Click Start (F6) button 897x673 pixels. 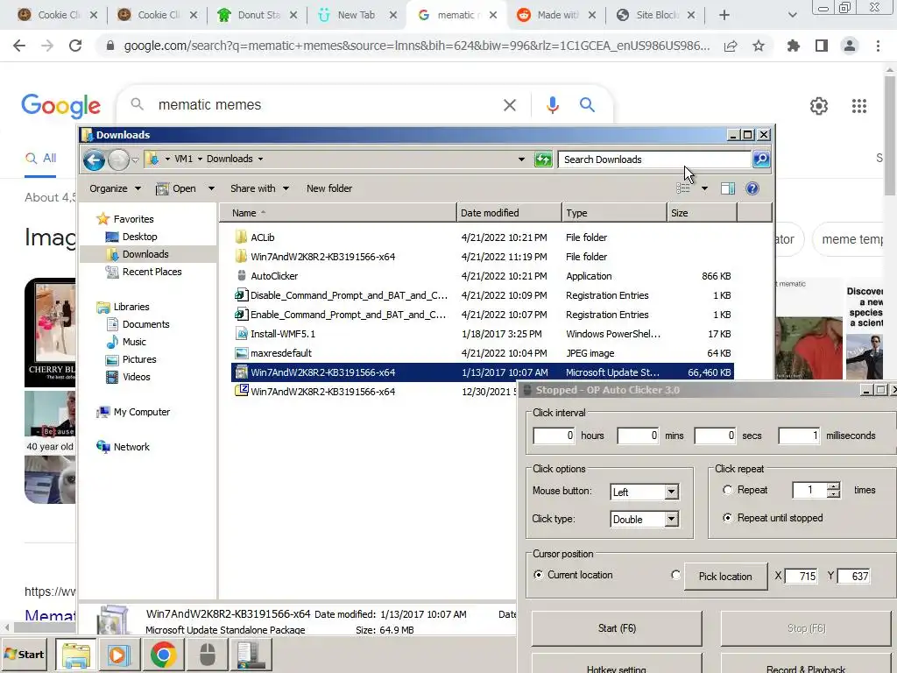click(x=617, y=628)
